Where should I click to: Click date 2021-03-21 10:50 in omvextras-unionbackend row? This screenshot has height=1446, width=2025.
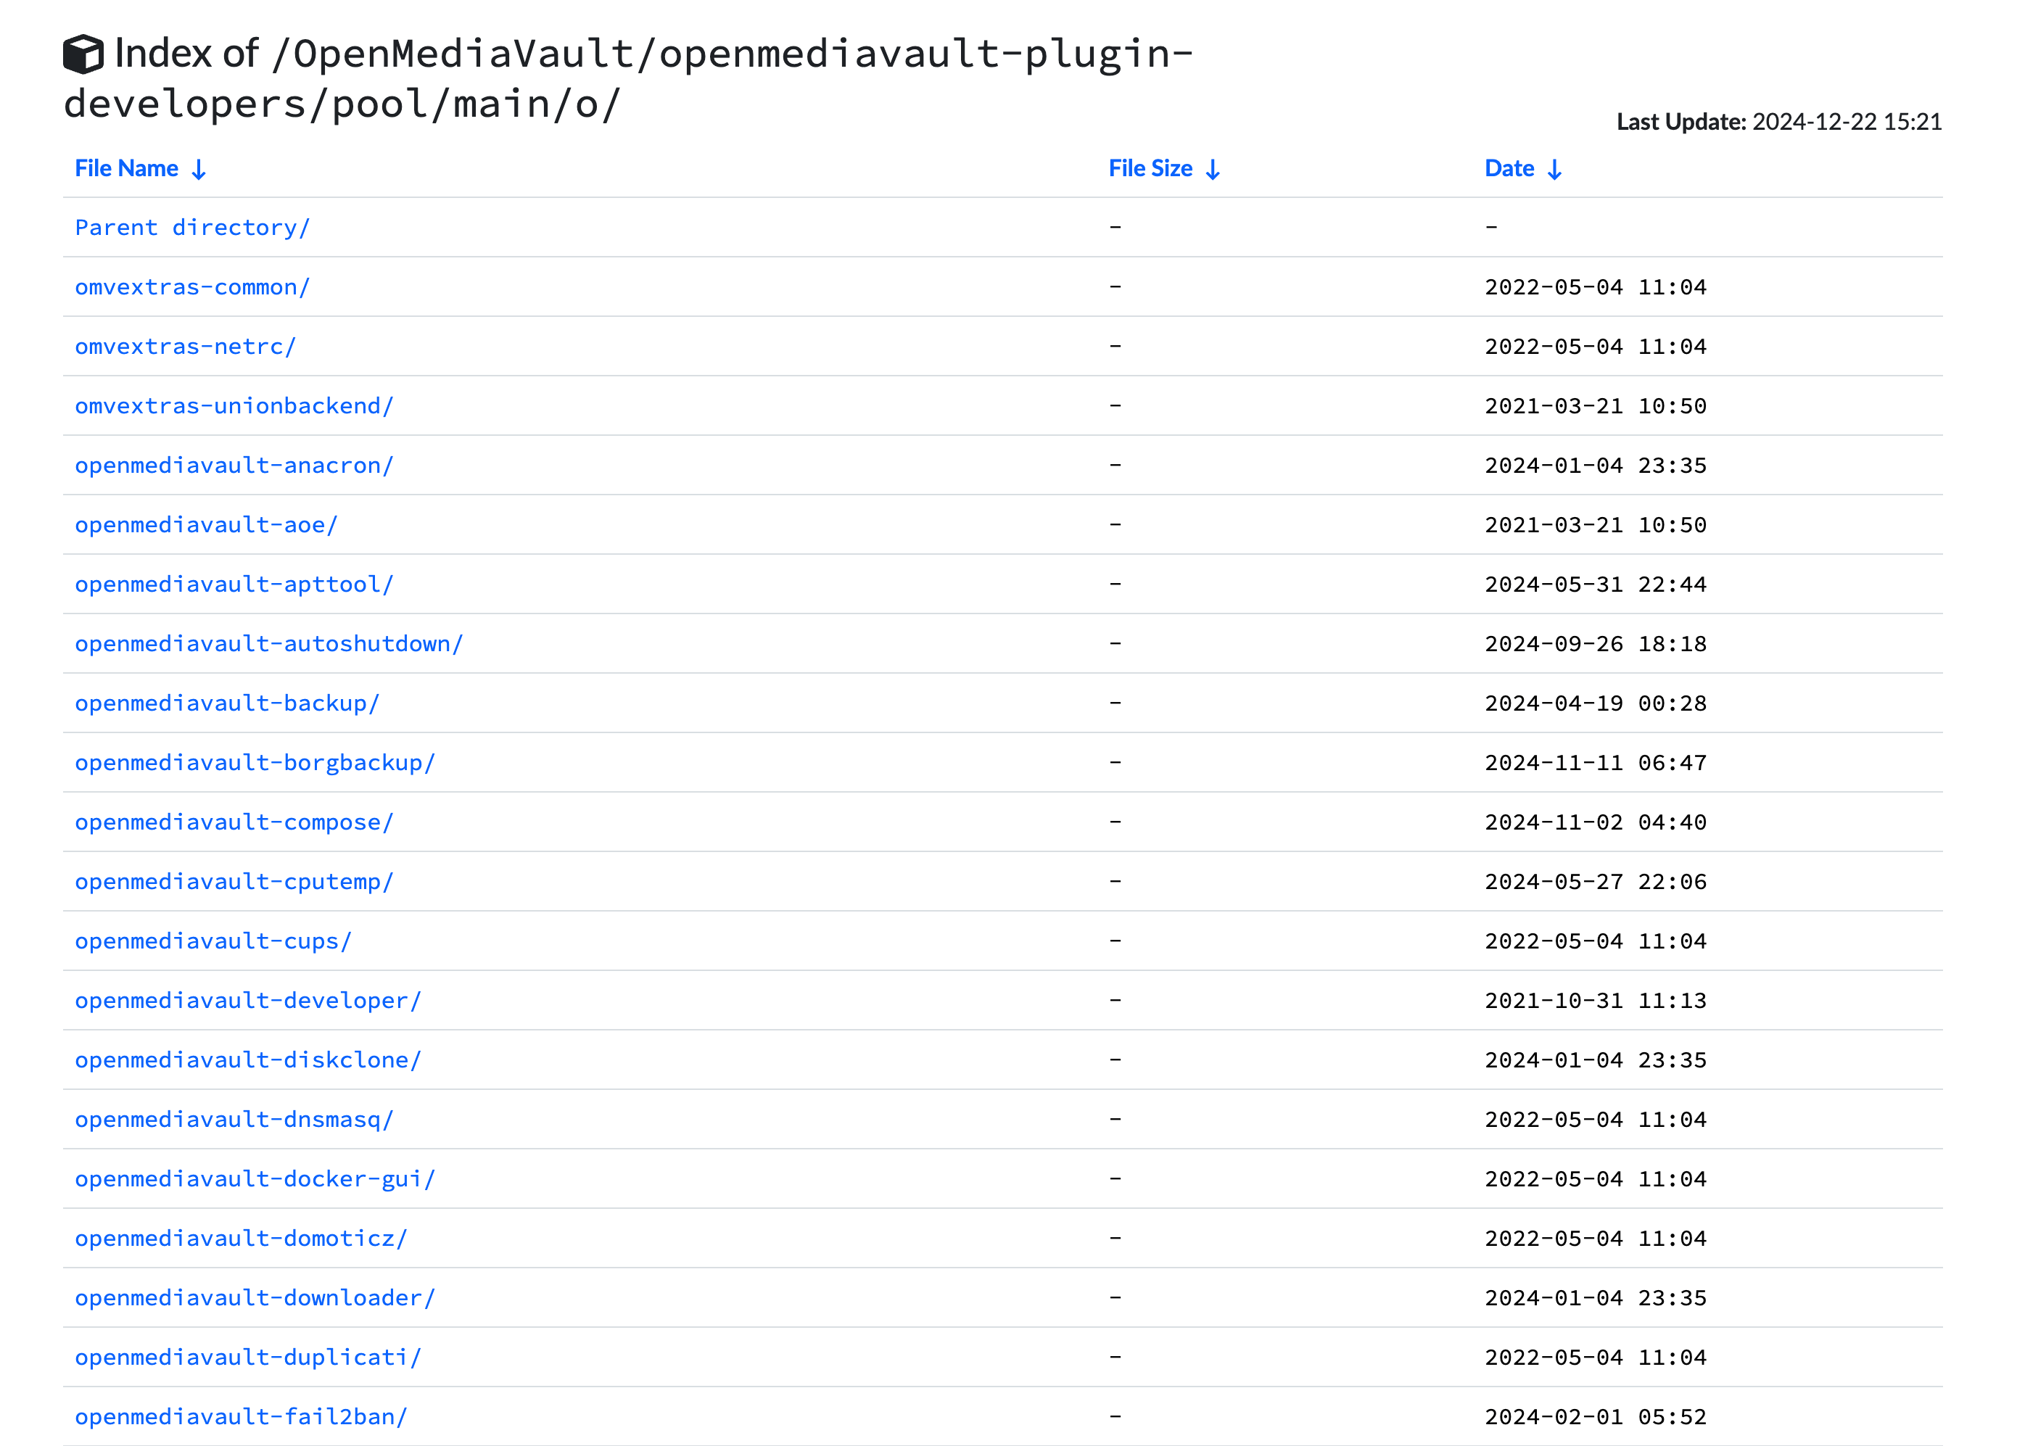1596,406
